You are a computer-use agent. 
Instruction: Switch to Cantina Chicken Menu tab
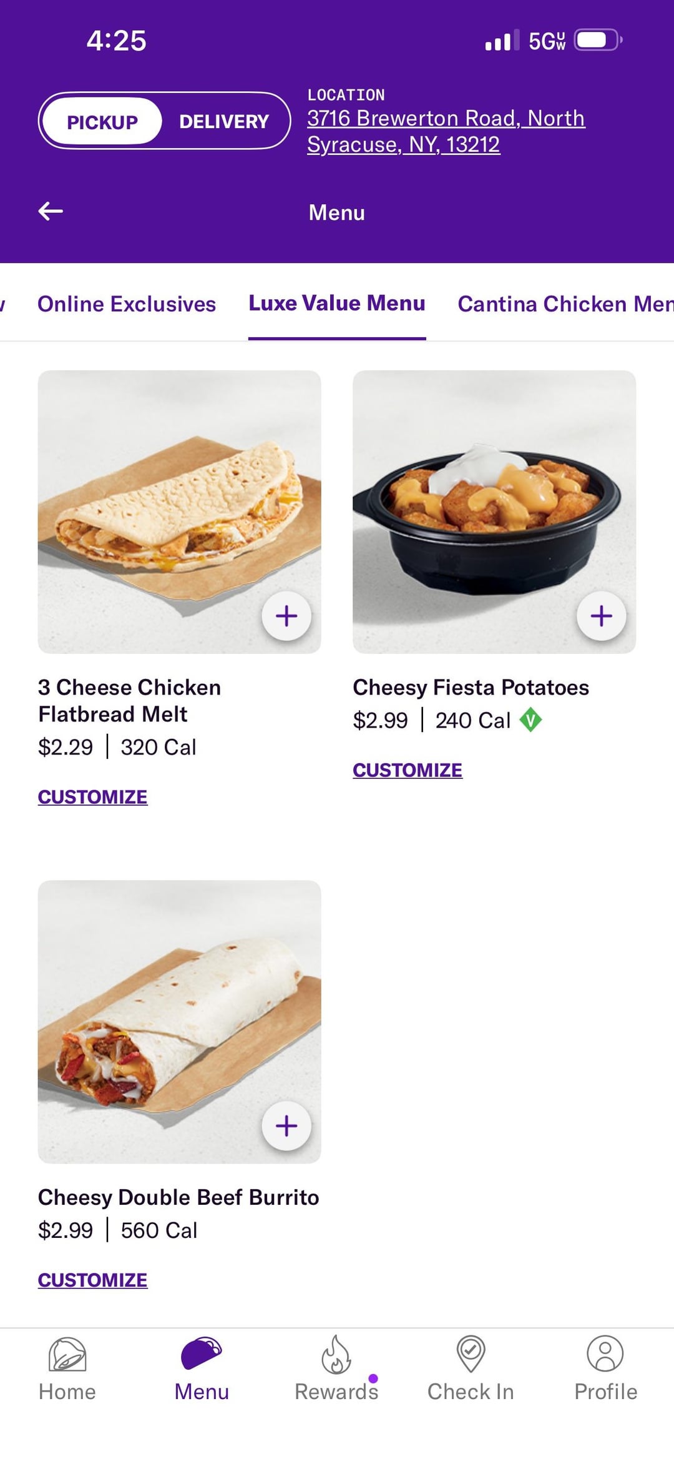click(565, 304)
